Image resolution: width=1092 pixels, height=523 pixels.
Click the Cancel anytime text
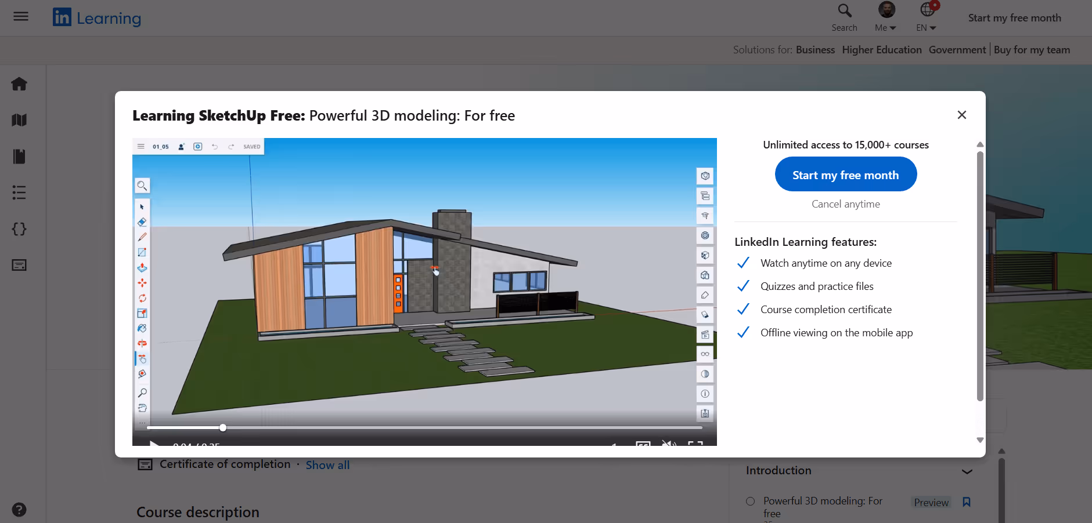pos(846,204)
